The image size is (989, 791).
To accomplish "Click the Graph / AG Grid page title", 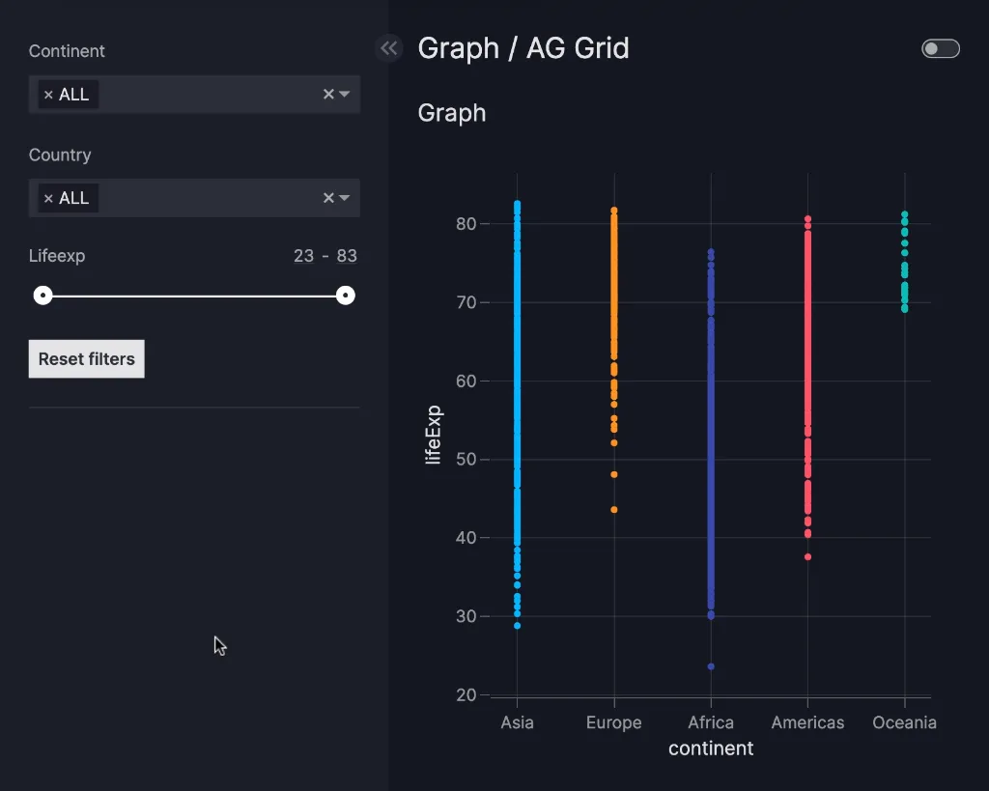I will [523, 48].
